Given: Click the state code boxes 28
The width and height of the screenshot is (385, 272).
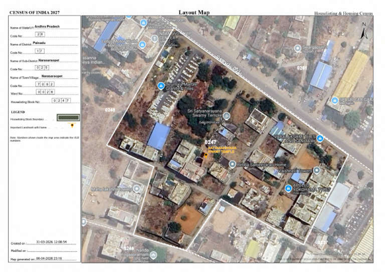Looking at the screenshot, I should click(x=40, y=35).
